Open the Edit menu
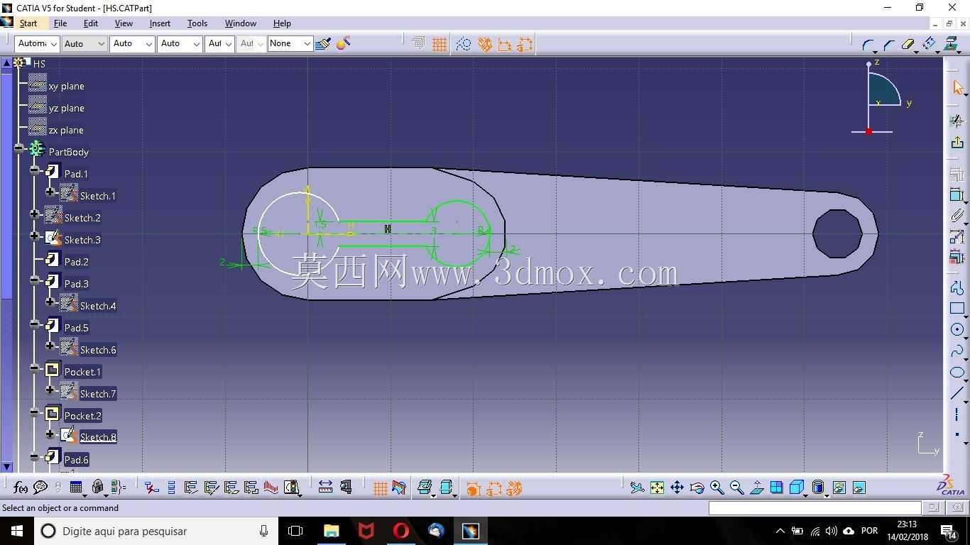Image resolution: width=970 pixels, height=545 pixels. point(91,23)
